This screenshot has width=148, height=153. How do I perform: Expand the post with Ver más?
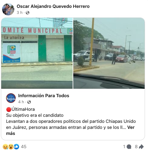(x=131, y=127)
